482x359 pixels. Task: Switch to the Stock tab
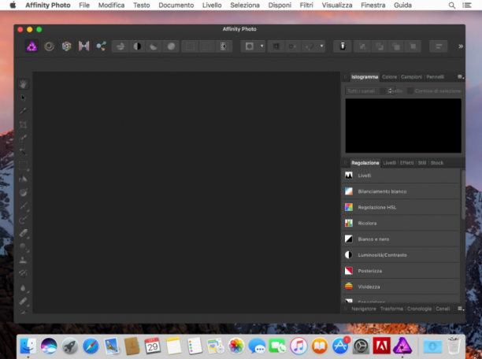tap(437, 163)
